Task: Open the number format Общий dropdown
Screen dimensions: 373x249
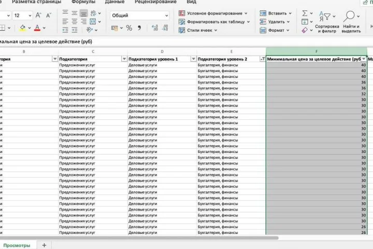Action: (x=166, y=16)
